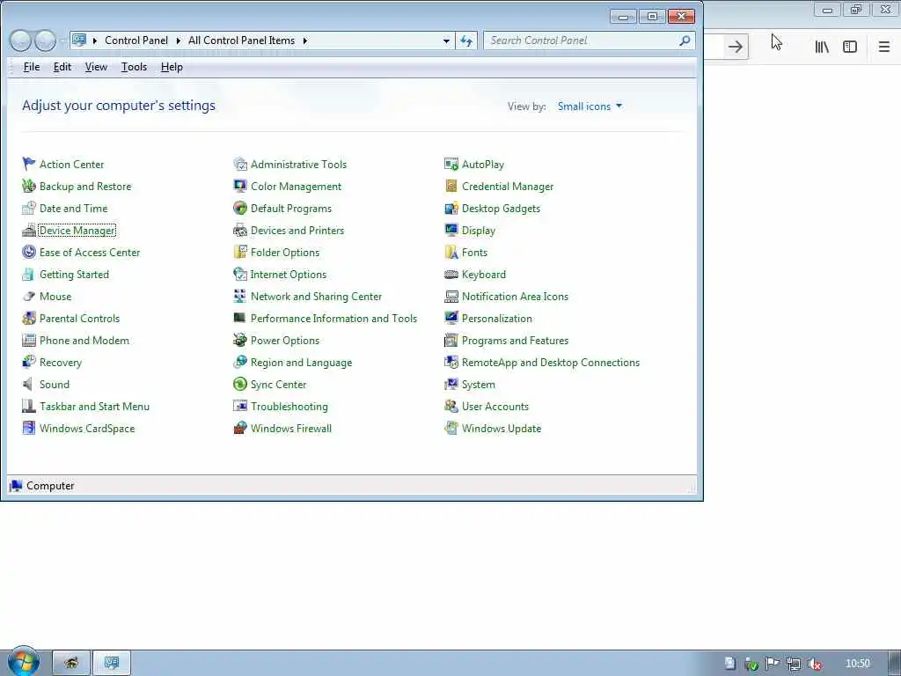The height and width of the screenshot is (676, 901).
Task: Open the Edit menu
Action: click(62, 67)
